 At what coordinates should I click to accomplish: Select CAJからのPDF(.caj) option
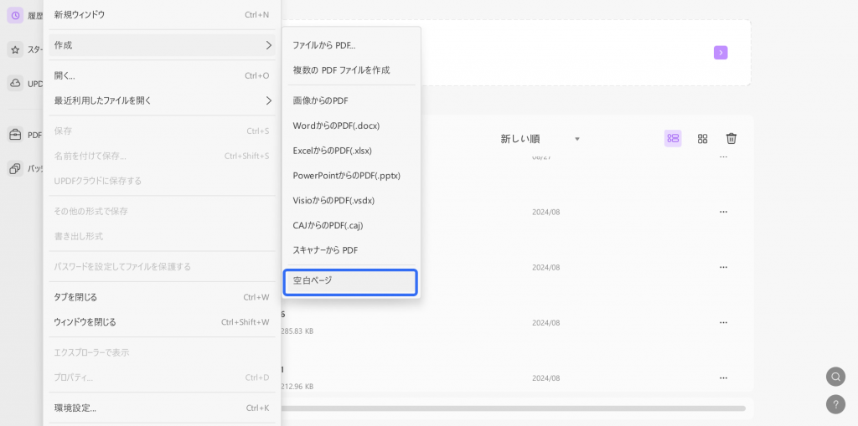click(351, 225)
